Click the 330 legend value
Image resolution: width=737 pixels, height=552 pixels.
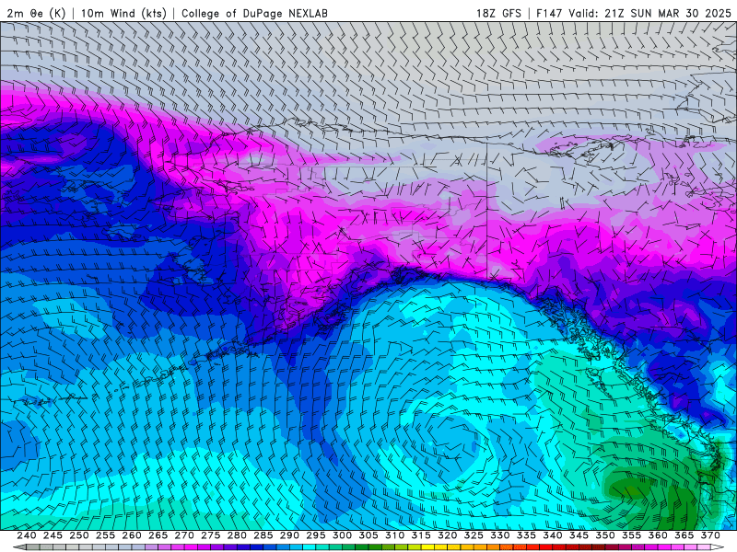(x=500, y=535)
